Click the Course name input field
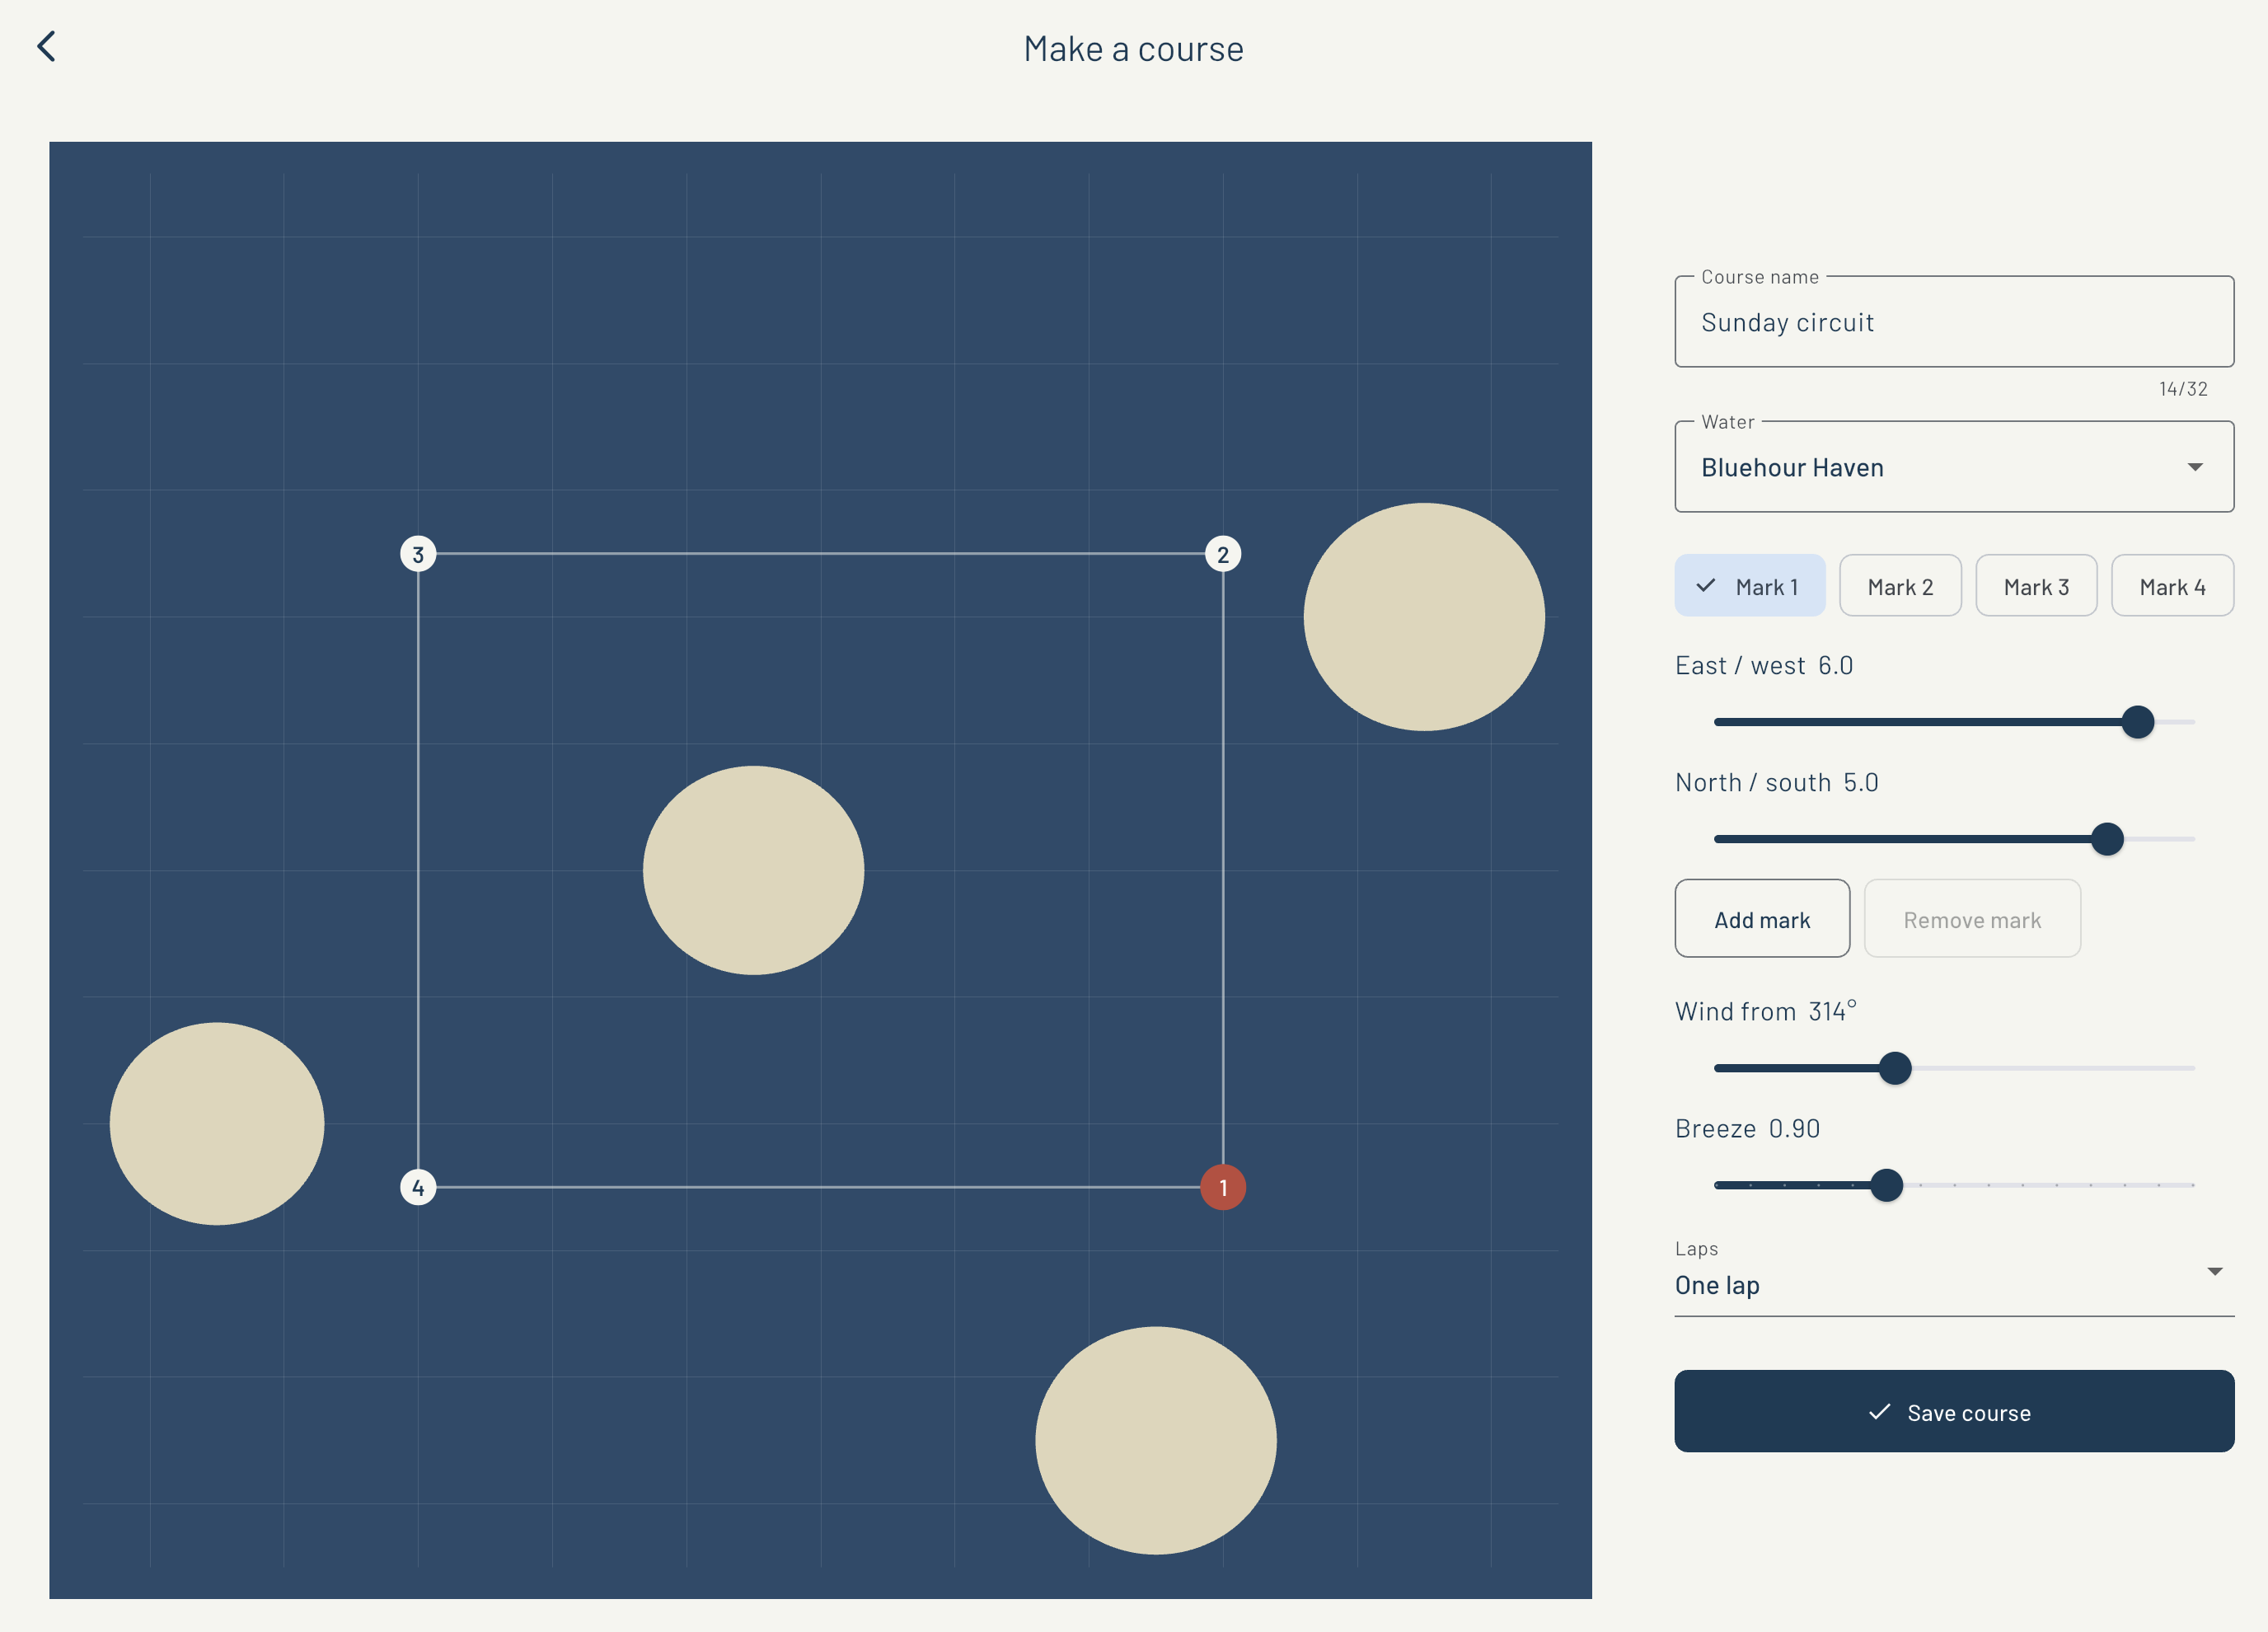The height and width of the screenshot is (1632, 2268). click(1953, 322)
